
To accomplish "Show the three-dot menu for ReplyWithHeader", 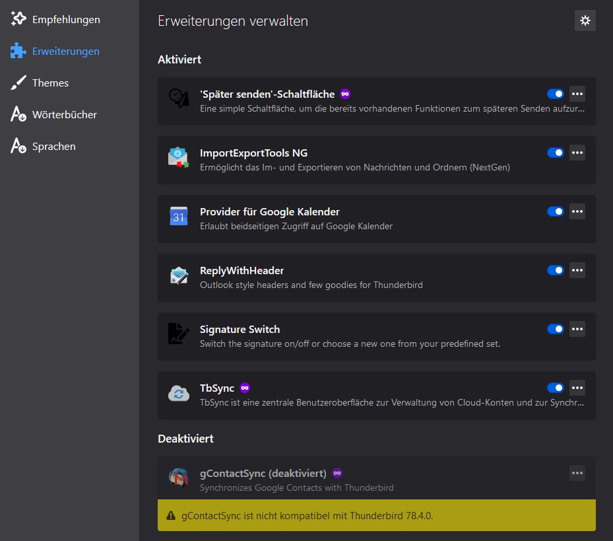I will tap(577, 270).
